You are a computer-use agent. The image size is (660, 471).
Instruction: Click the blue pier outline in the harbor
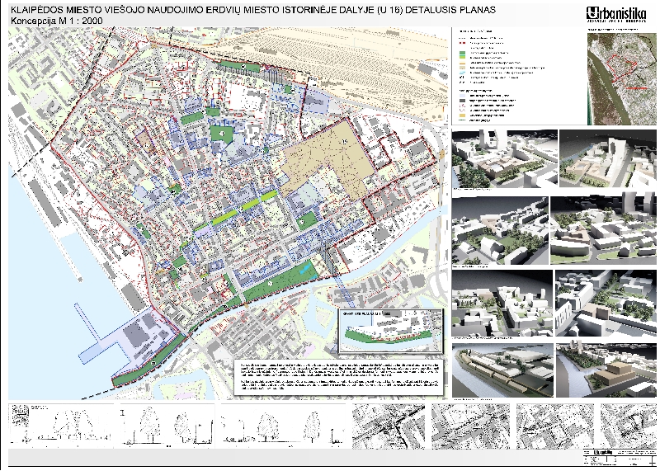[x=88, y=321]
